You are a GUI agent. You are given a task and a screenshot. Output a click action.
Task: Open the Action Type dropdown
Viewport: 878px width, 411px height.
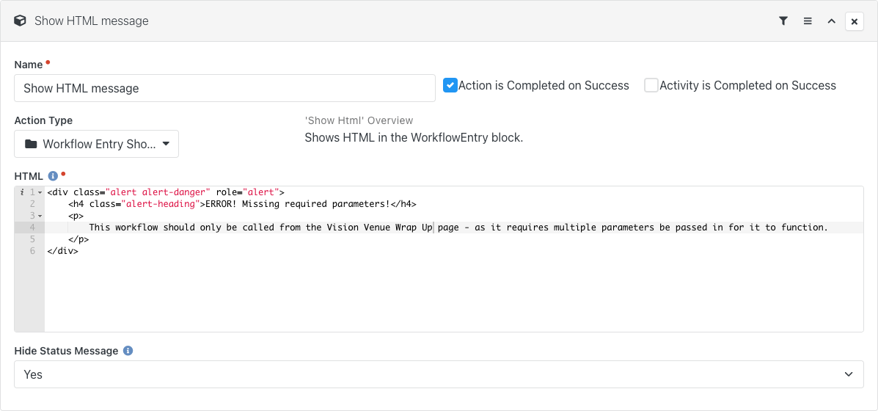tap(96, 144)
